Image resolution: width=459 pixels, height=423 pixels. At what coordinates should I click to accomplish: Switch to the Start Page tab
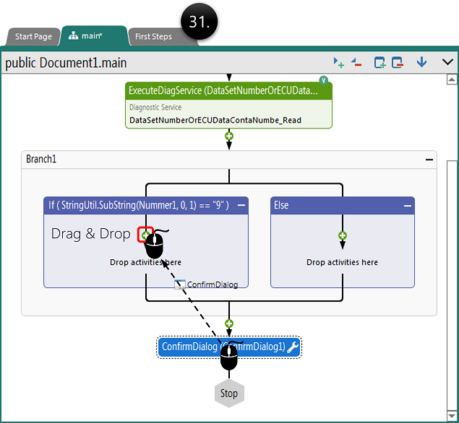pos(33,37)
